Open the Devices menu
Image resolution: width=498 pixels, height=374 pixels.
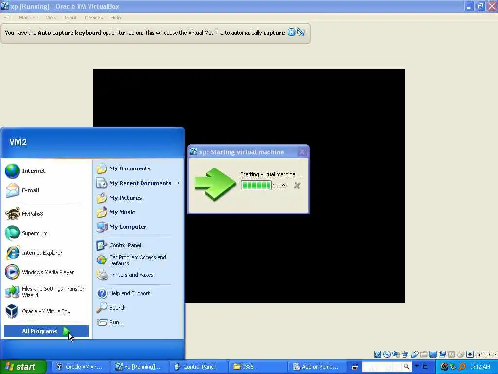coord(94,18)
